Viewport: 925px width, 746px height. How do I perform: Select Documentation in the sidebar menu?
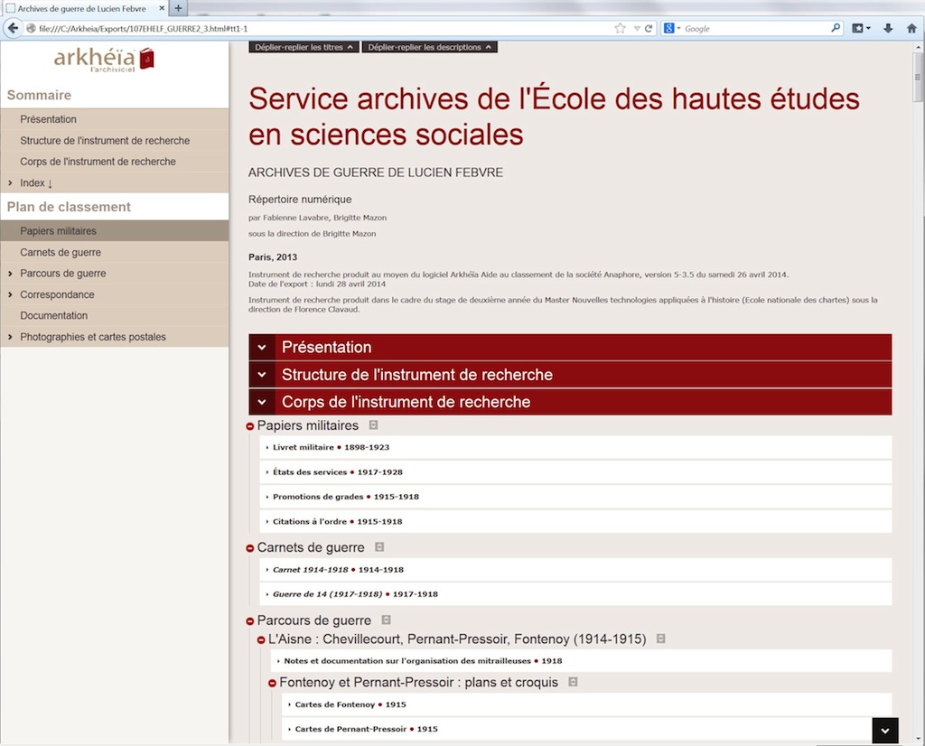coord(54,316)
